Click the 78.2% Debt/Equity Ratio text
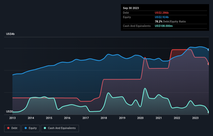This screenshot has height=136, width=213. click(x=170, y=21)
